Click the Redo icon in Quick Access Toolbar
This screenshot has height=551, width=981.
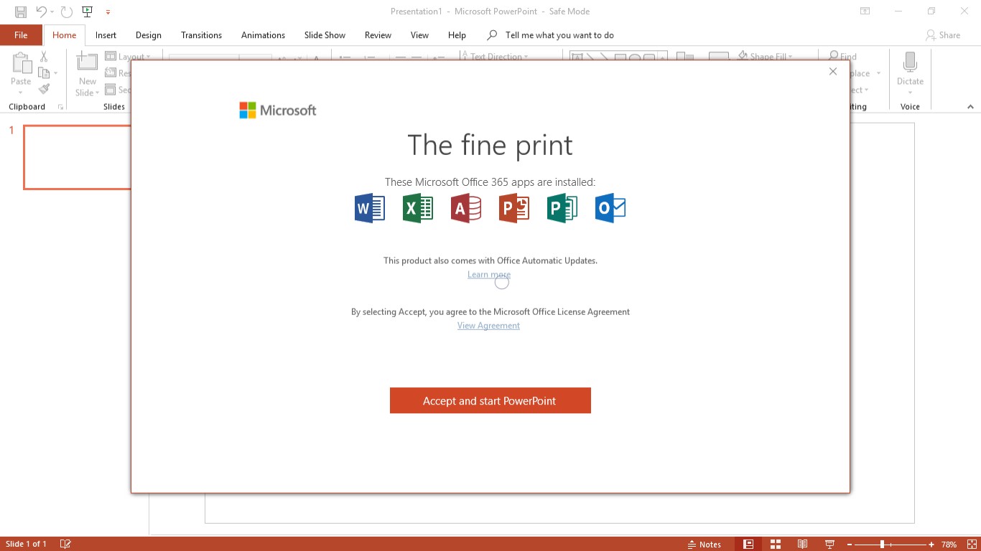67,11
